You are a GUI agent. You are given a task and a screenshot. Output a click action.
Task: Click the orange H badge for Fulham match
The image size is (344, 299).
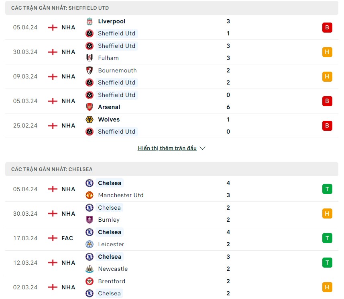[327, 52]
